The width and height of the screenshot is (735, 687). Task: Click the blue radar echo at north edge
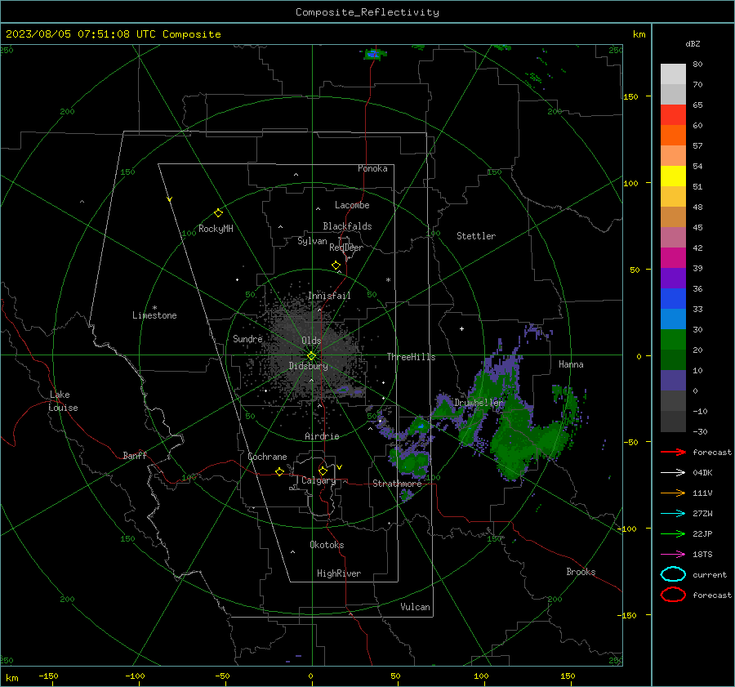pyautogui.click(x=373, y=55)
